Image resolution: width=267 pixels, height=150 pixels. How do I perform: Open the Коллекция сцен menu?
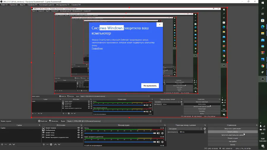point(47,5)
